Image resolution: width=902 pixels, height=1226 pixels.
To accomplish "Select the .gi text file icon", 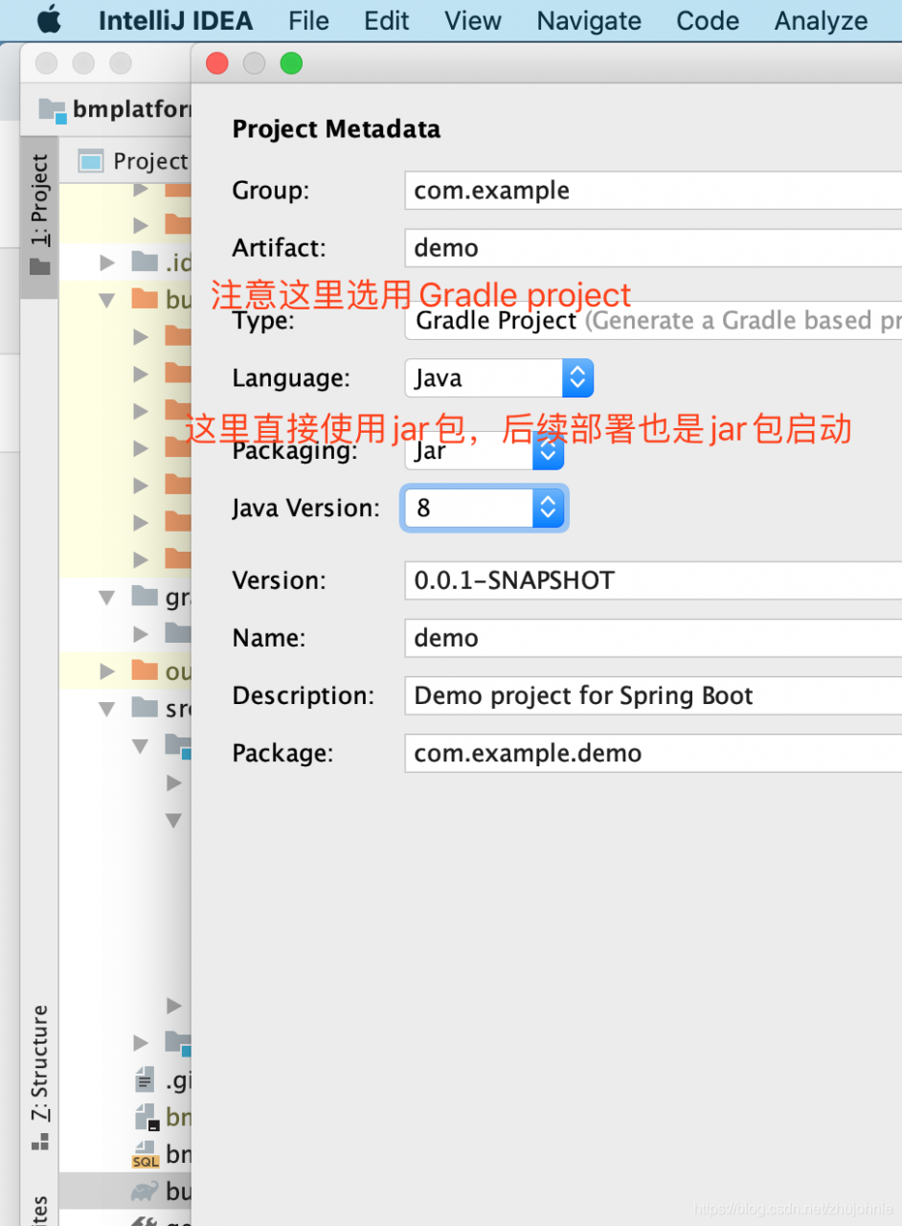I will [x=145, y=1079].
